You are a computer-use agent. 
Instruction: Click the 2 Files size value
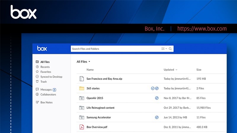pos(200,88)
